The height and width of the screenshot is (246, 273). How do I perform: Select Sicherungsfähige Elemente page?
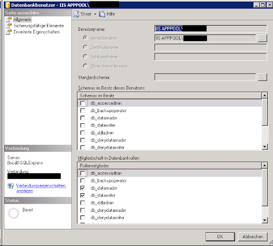[x=39, y=26]
